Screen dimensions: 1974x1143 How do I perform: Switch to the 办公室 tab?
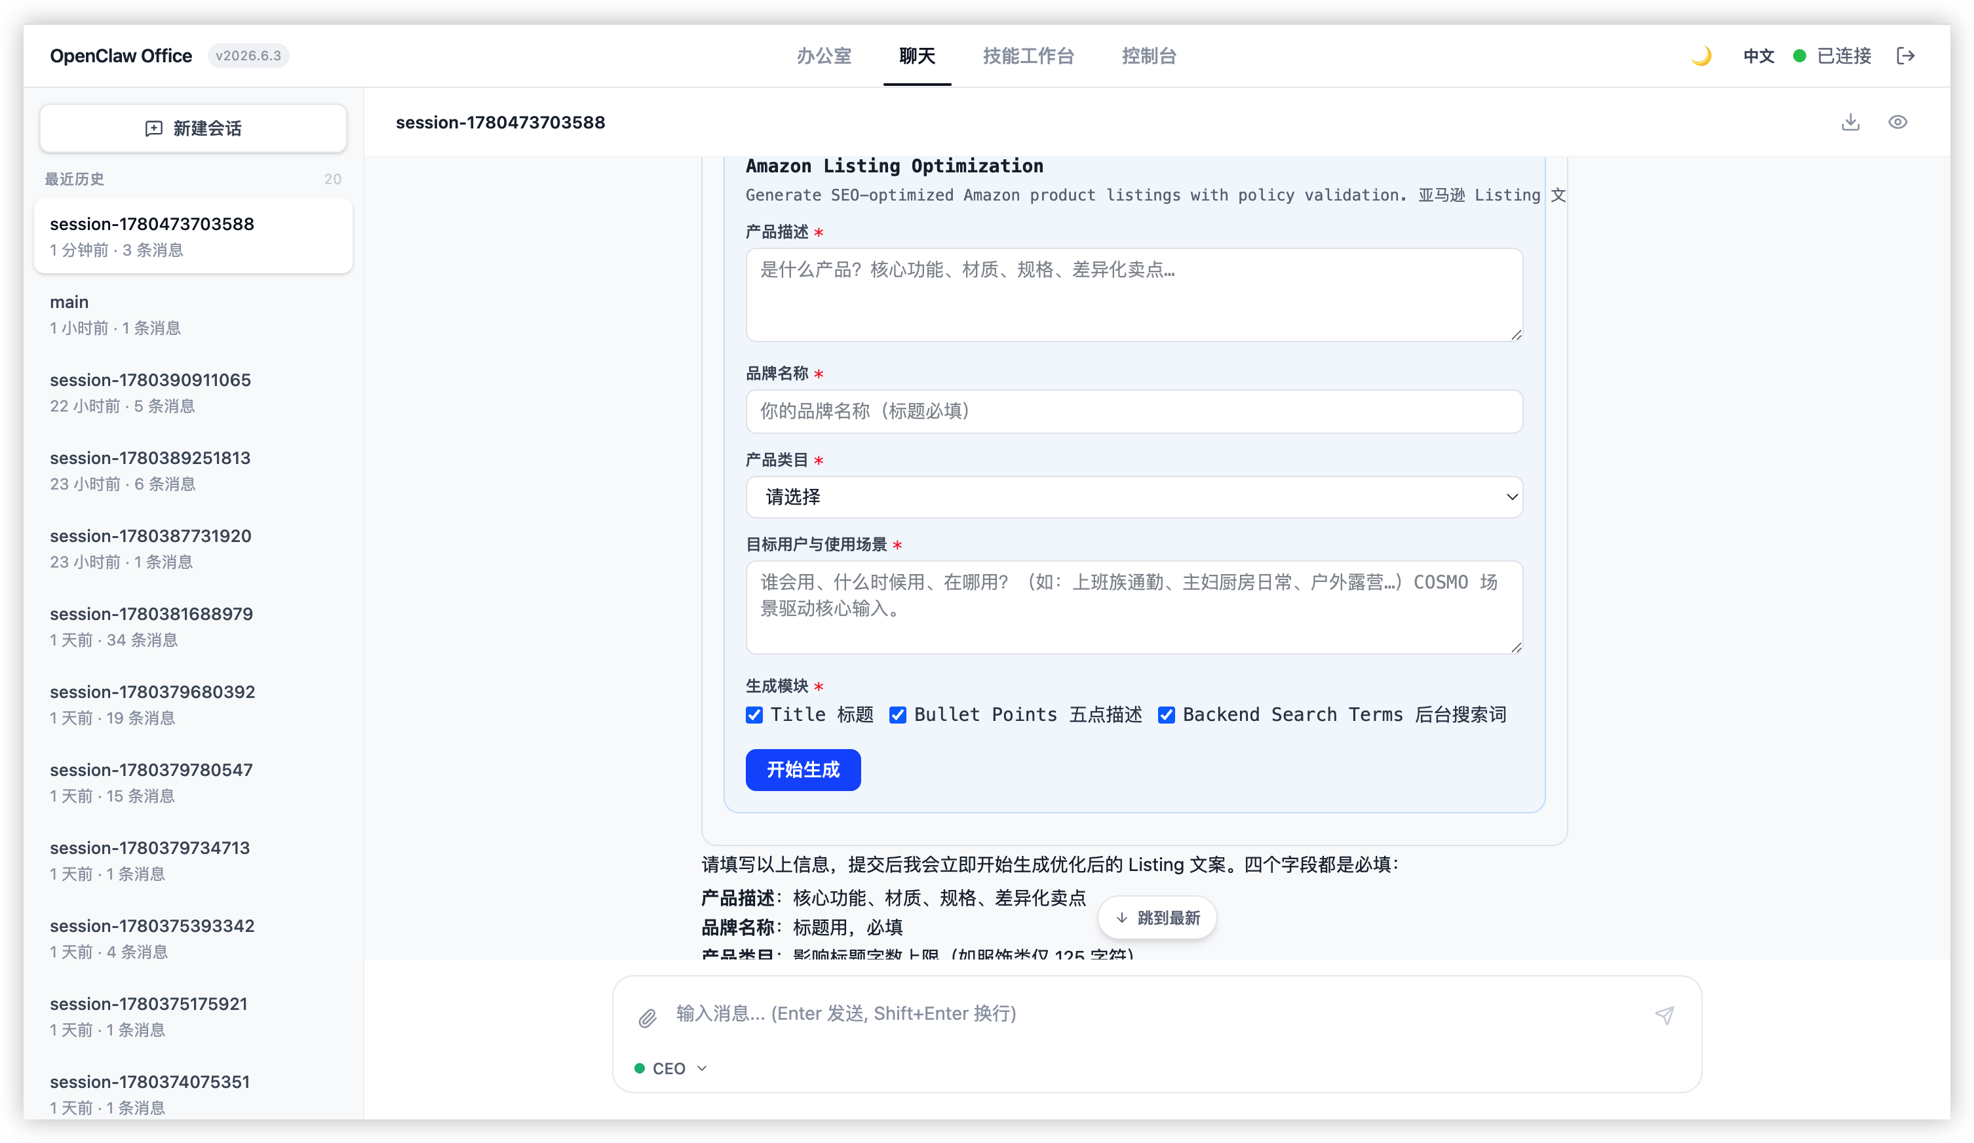point(823,56)
